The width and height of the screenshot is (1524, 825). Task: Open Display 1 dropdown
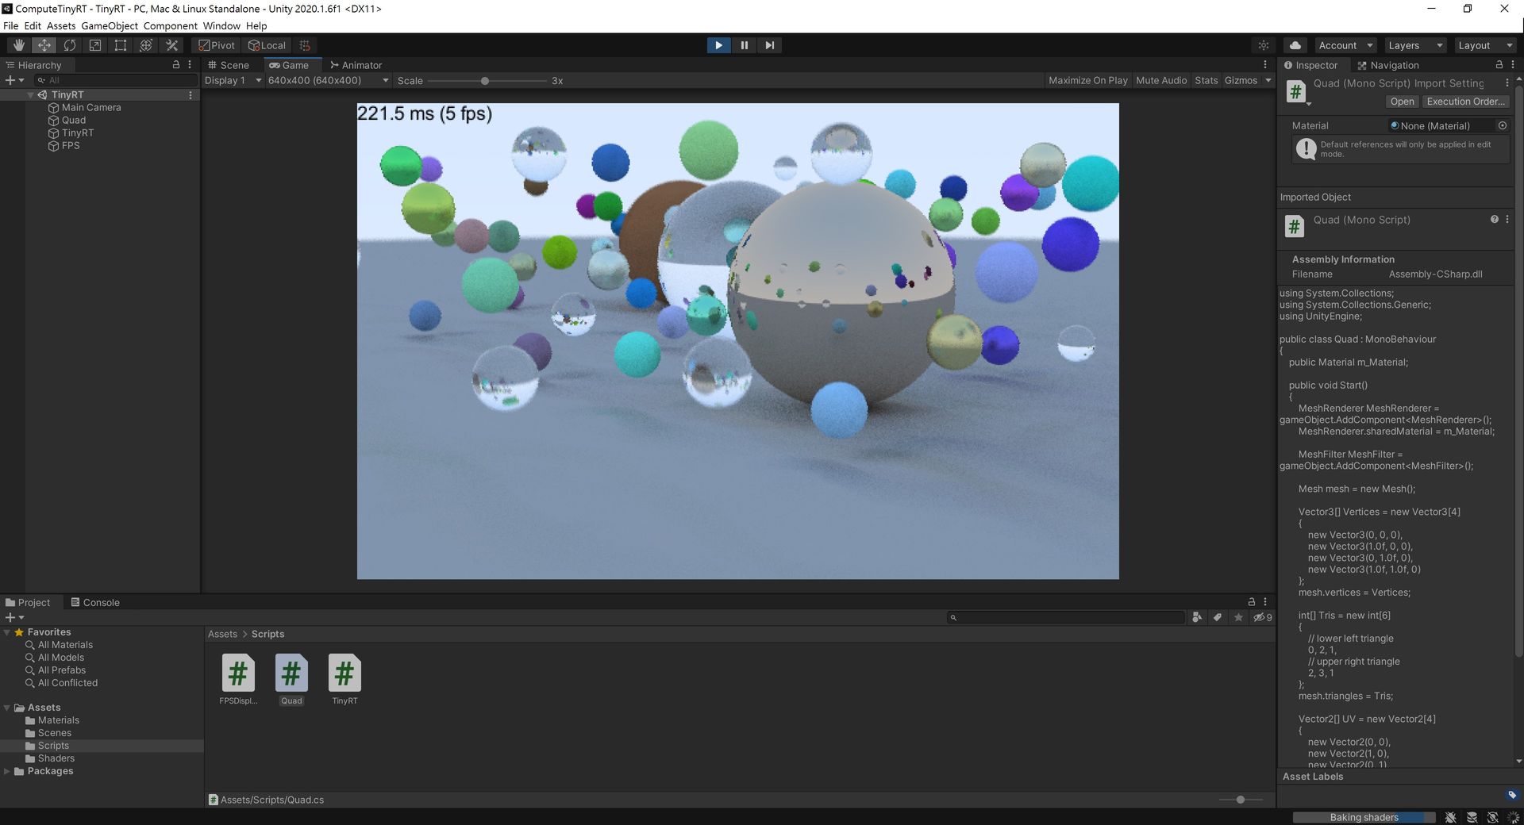pyautogui.click(x=233, y=80)
